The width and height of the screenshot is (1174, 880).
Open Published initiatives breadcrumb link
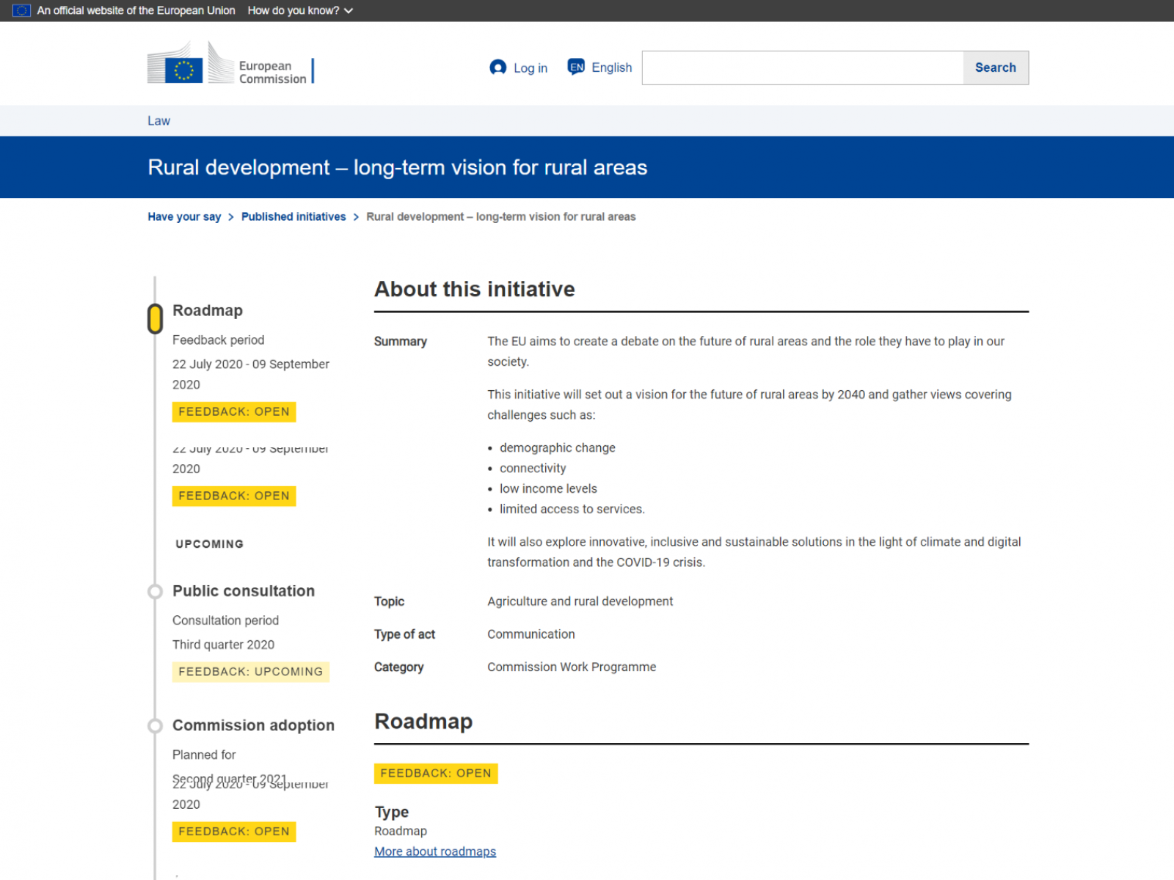click(x=293, y=216)
